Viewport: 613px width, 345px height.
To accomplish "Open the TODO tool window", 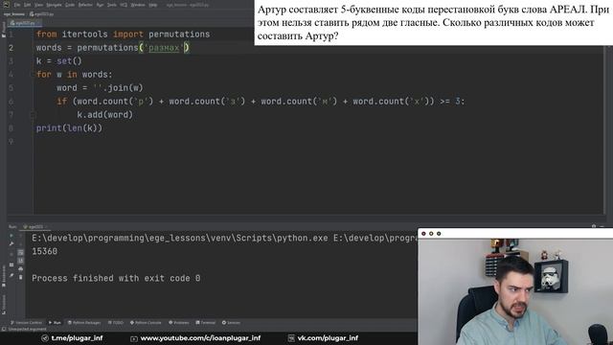I will coord(115,323).
